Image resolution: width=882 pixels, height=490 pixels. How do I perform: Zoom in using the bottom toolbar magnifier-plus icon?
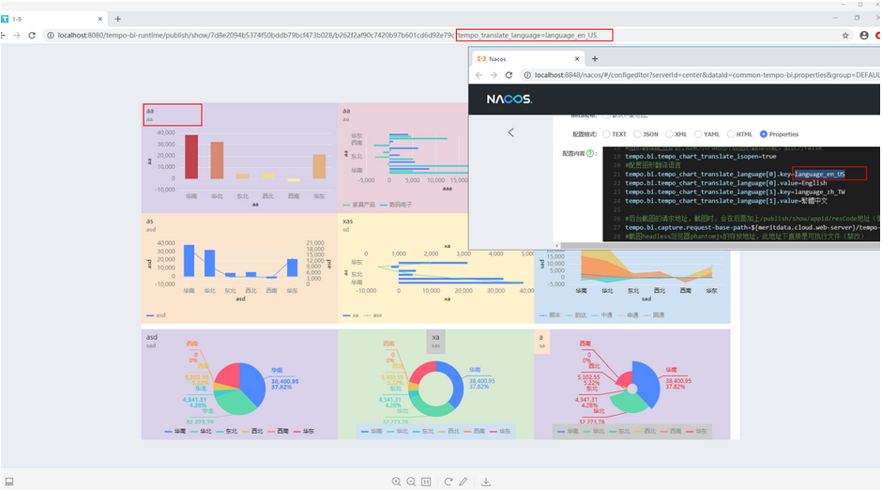pos(397,482)
